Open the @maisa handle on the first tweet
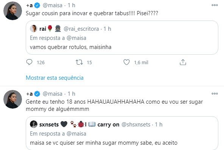The width and height of the screenshot is (224, 150). 53,5
